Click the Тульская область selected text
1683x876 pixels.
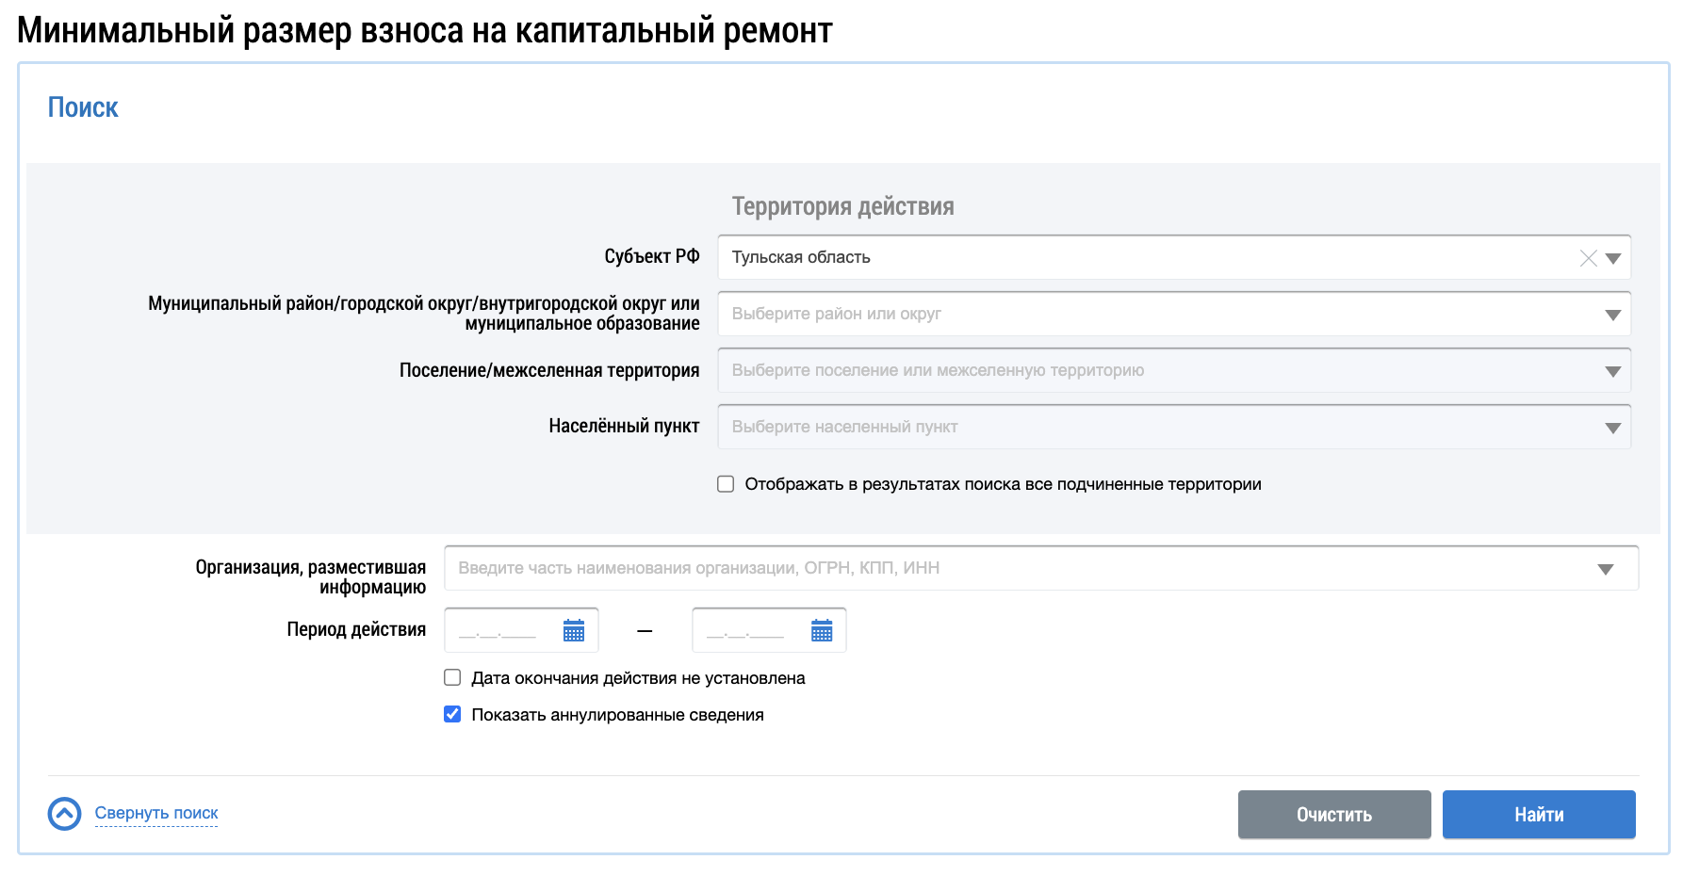pos(801,257)
